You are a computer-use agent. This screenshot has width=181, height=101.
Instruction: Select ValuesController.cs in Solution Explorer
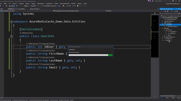point(173,27)
